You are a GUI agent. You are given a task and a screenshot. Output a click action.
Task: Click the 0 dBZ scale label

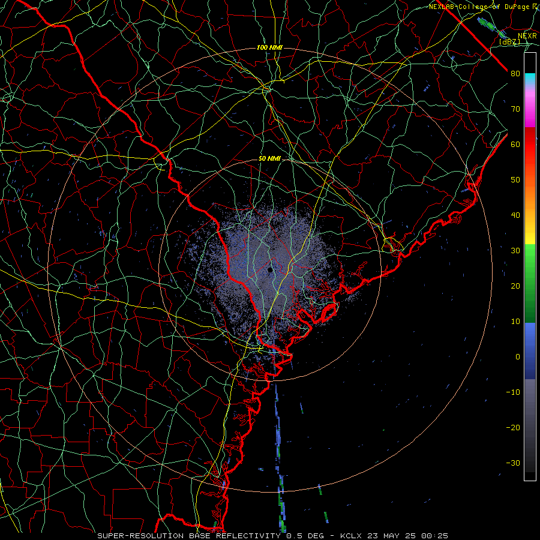pos(518,357)
